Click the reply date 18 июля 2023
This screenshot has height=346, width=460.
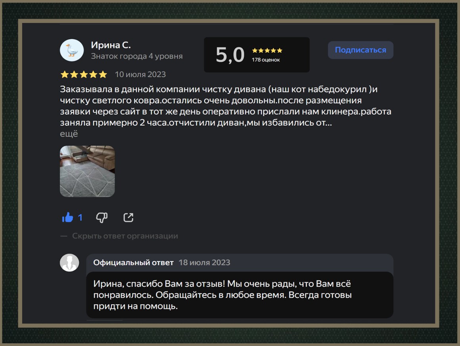[x=205, y=262]
